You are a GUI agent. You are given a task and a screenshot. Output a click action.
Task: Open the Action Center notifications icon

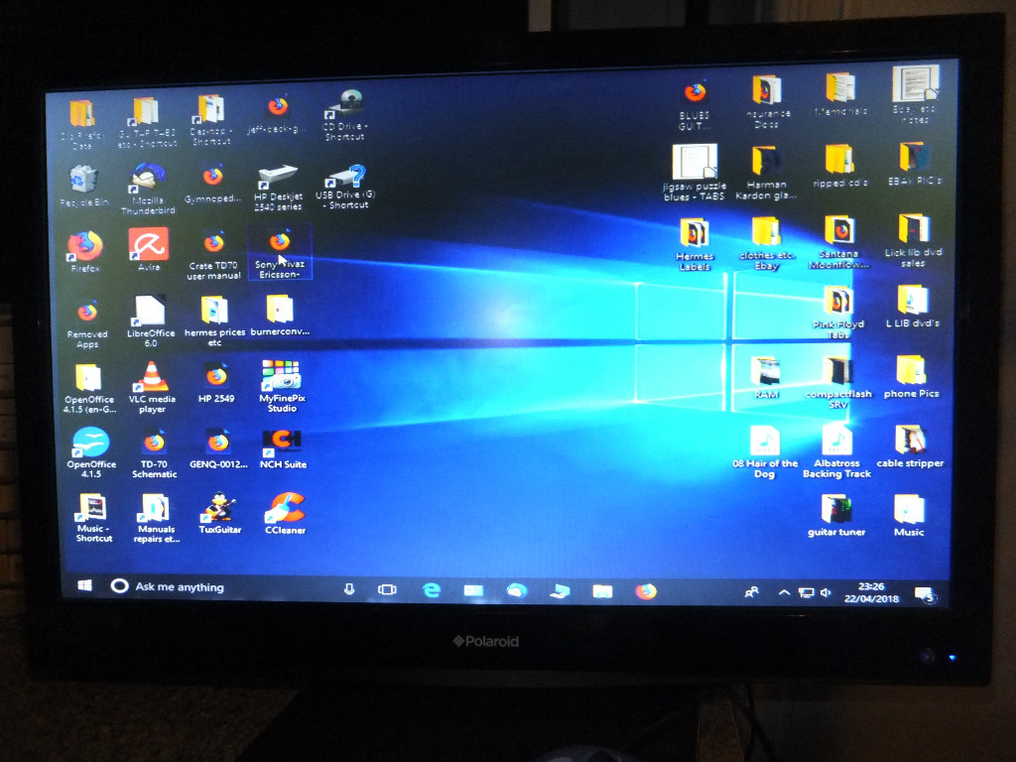924,593
